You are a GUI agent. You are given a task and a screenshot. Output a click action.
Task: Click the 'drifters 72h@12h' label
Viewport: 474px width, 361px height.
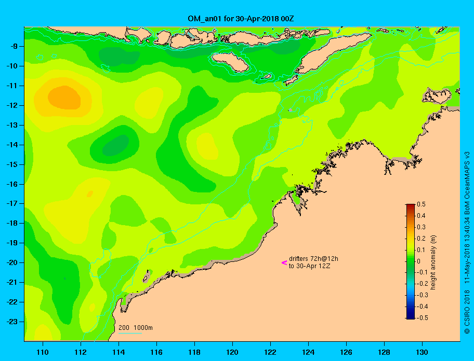coord(313,259)
